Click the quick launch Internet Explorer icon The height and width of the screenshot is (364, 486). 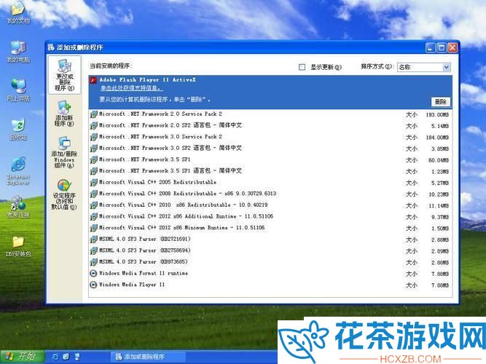point(55,357)
